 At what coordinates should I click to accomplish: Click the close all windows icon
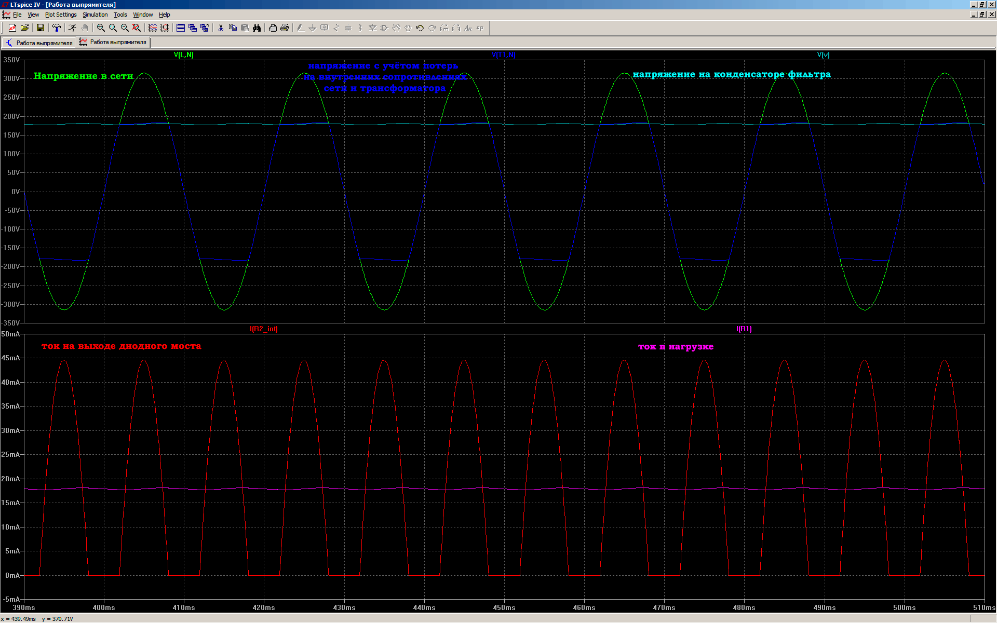205,28
